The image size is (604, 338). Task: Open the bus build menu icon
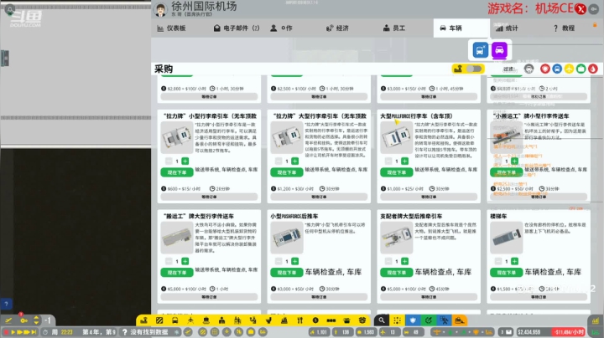tap(174, 320)
